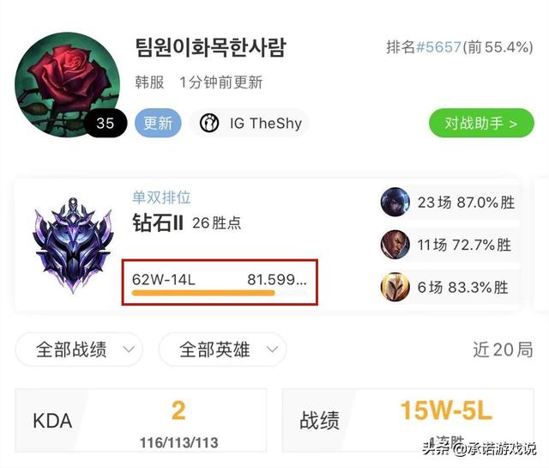Click the 近20局 recent games label
This screenshot has height=468, width=549.
pos(503,349)
